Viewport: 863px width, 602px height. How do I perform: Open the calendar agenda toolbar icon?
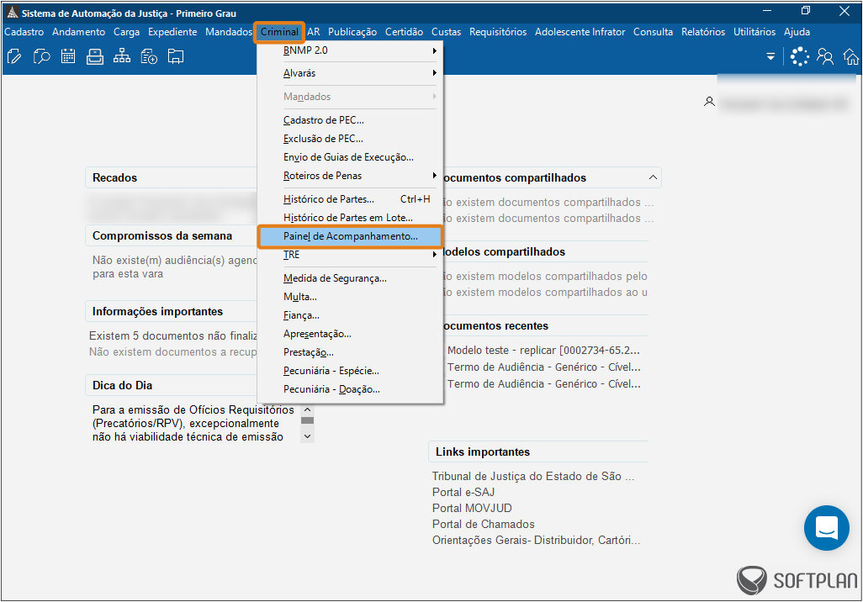click(68, 56)
